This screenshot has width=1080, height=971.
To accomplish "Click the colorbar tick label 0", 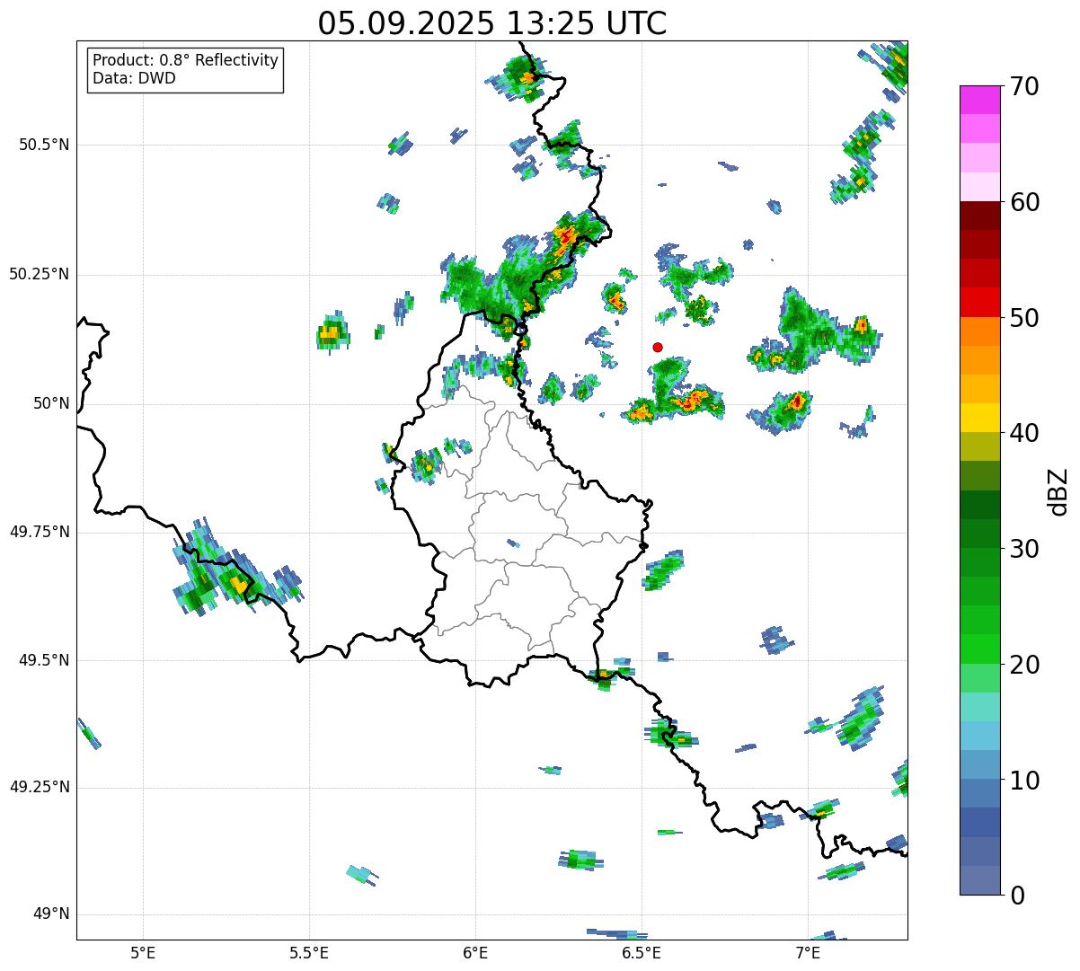I will [1017, 896].
